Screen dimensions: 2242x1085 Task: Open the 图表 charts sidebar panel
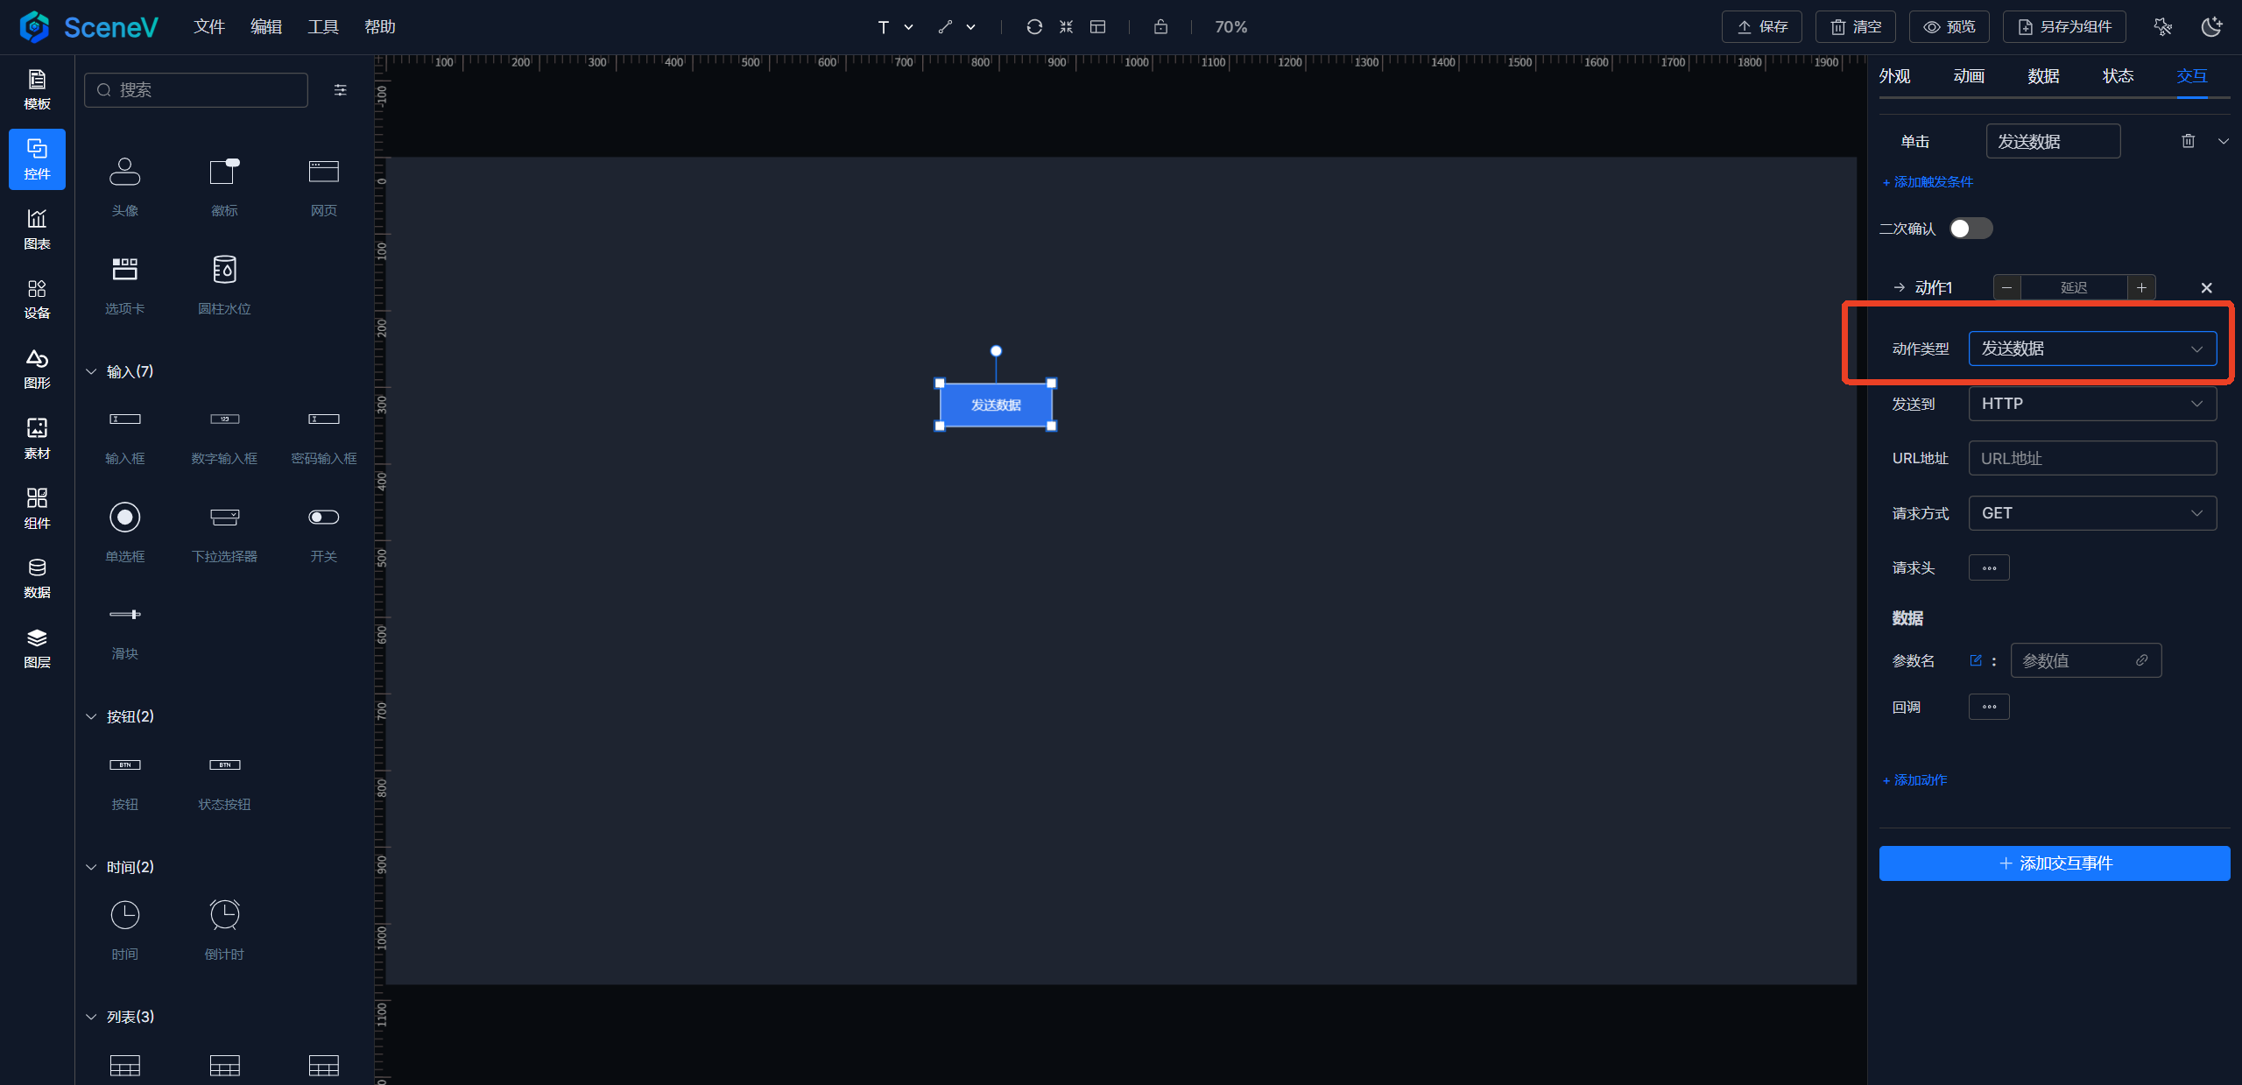[x=37, y=229]
